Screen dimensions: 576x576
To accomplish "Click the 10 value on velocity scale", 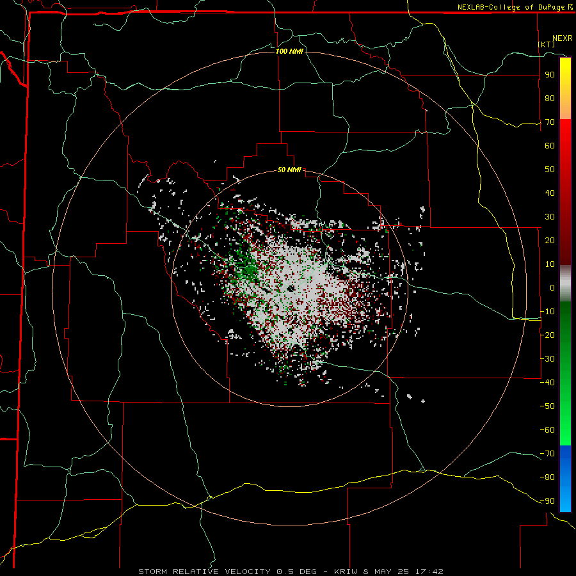I will click(550, 264).
